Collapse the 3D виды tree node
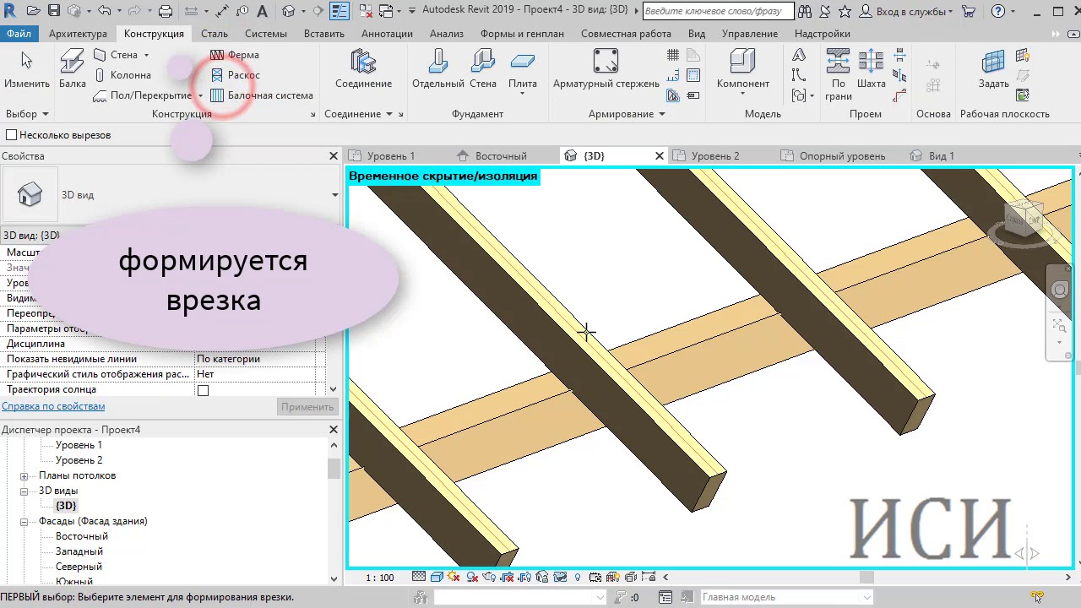Viewport: 1081px width, 608px height. coord(24,491)
